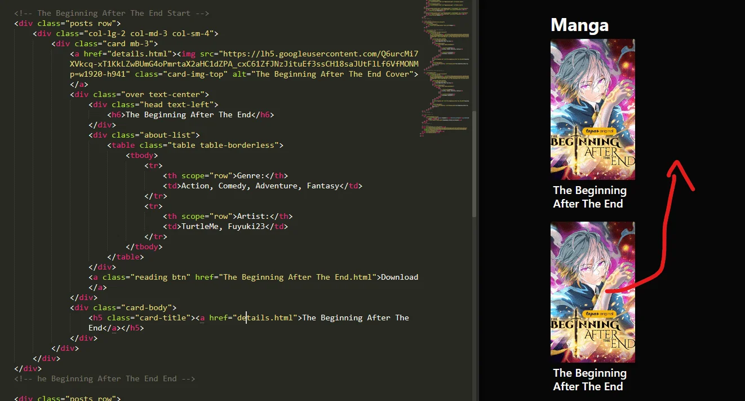
Task: Open the first manga cover thumbnail under Manga heading
Action: (x=592, y=109)
